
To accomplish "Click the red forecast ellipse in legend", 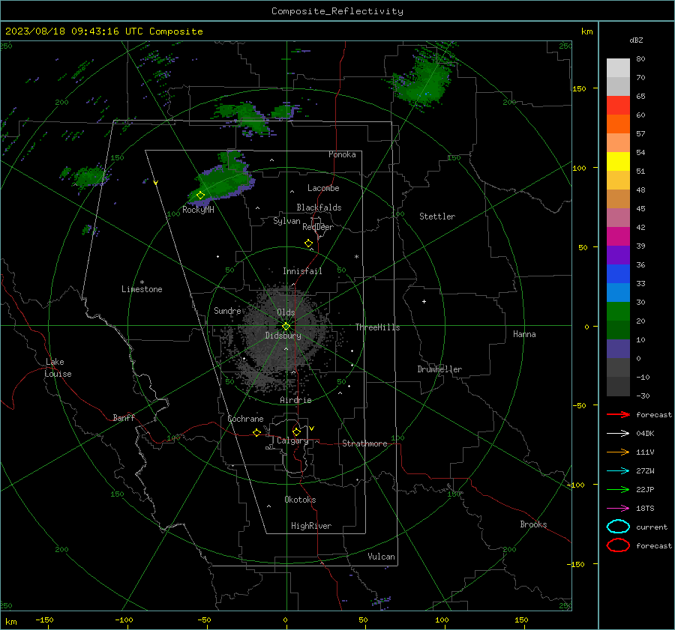I will tap(618, 545).
